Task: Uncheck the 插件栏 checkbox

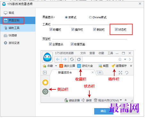Action: (x=73, y=29)
